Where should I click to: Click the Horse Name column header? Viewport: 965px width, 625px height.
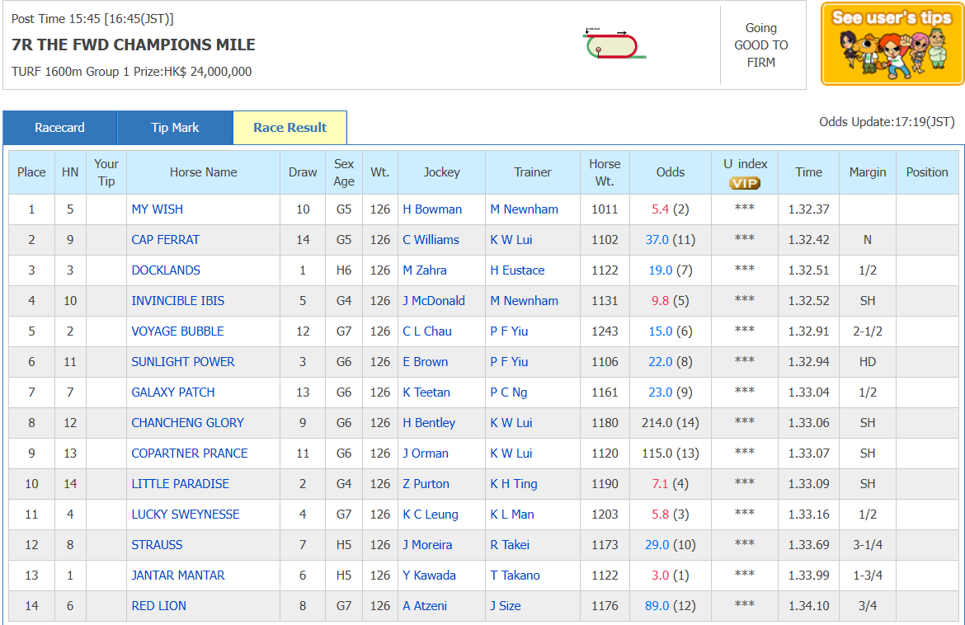point(203,172)
